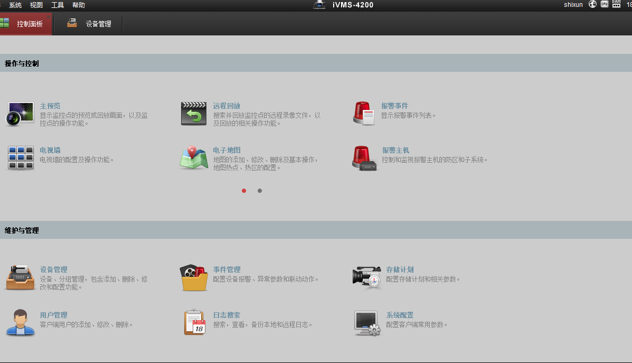
Task: Open 日志搜索 (Log Search) clipboard icon
Action: point(194,322)
